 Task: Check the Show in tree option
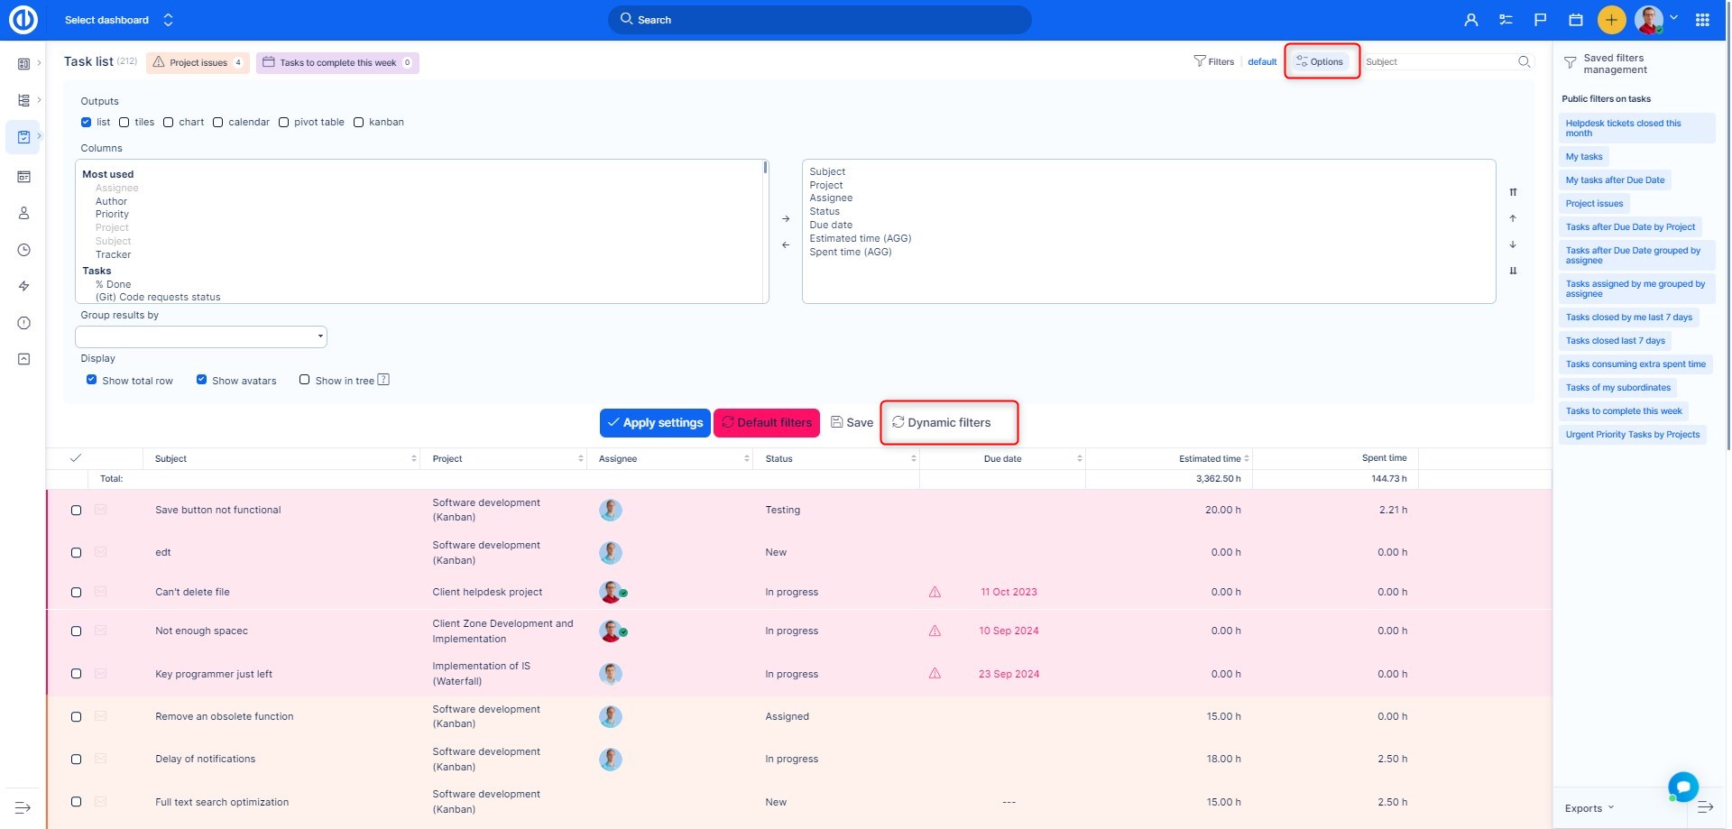tap(305, 380)
